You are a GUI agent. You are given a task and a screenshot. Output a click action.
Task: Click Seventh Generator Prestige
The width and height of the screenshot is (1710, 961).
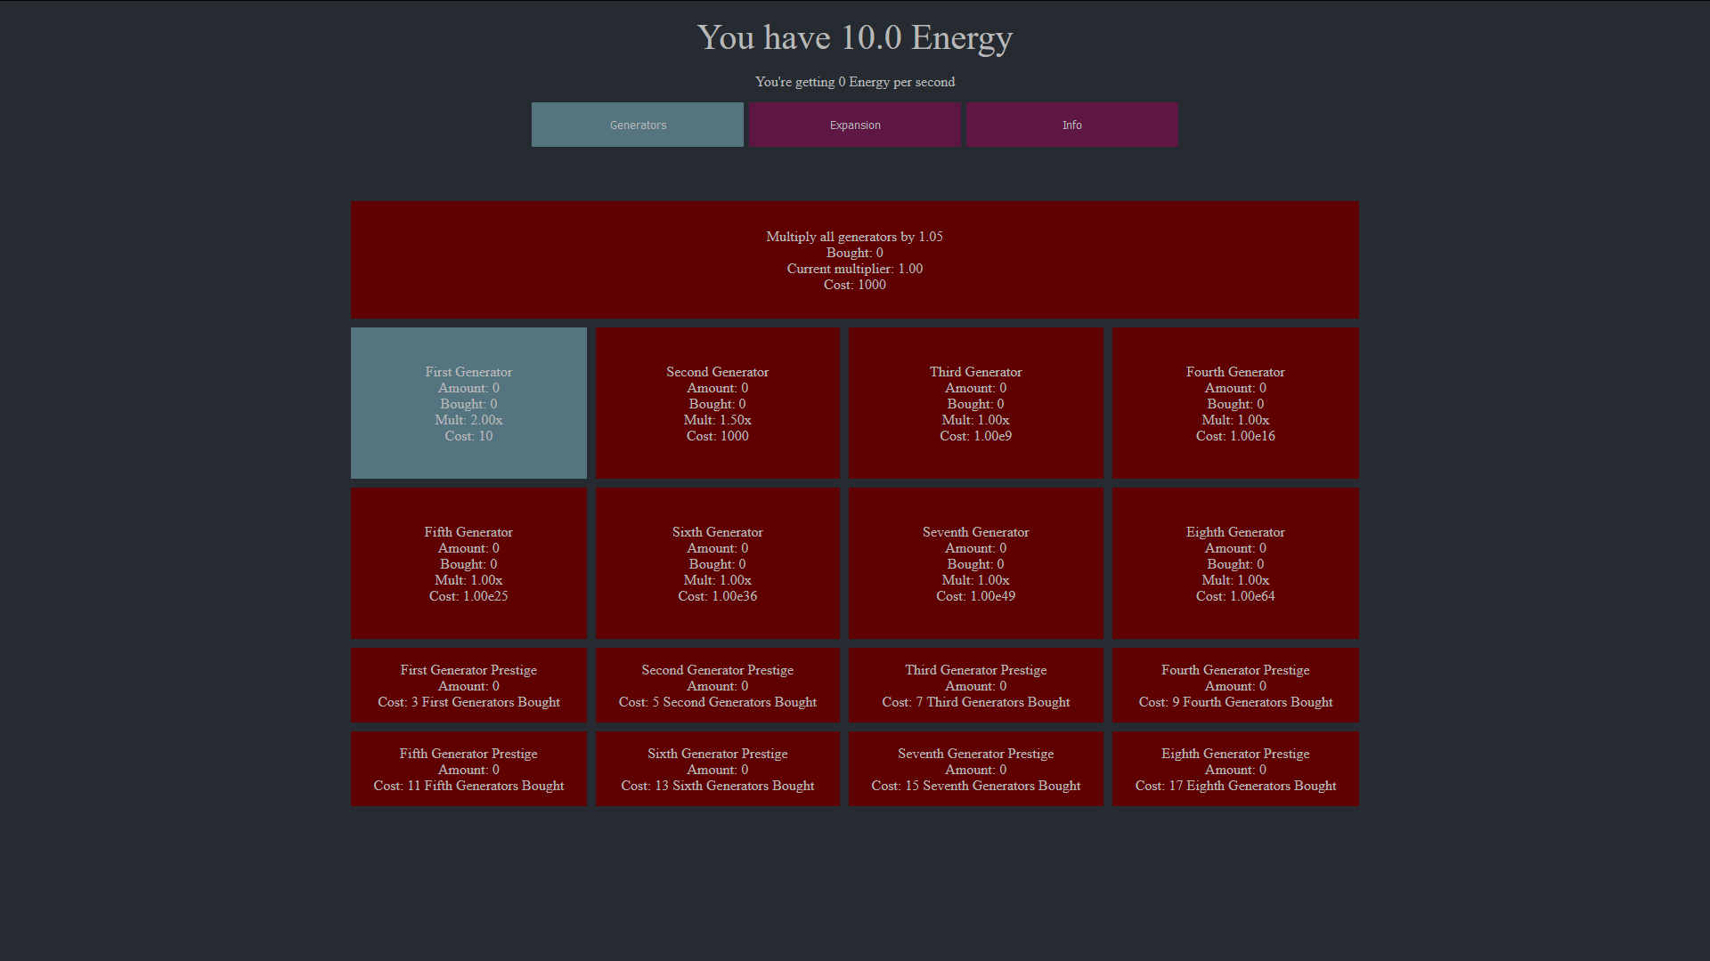tap(976, 769)
